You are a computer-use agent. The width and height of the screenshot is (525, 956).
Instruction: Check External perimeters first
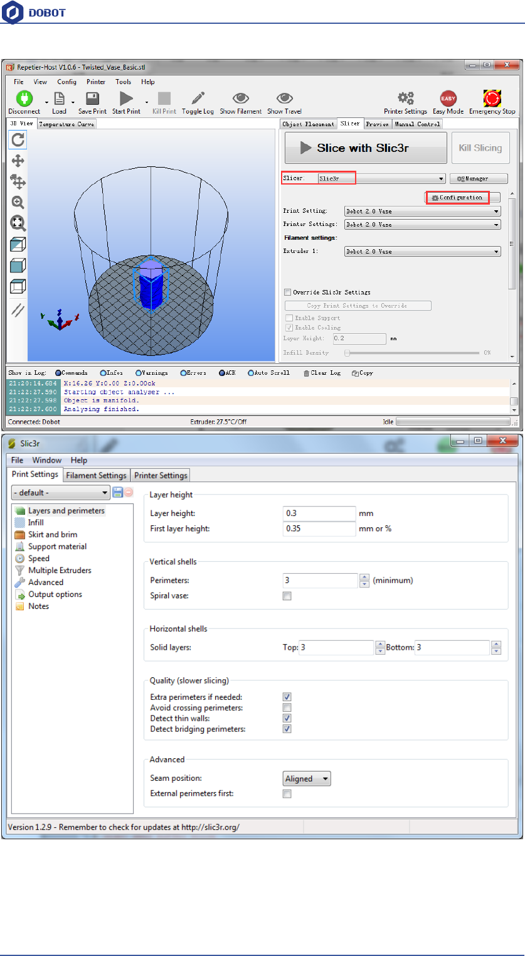click(x=287, y=794)
